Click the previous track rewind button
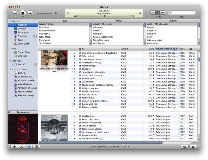 15,13
